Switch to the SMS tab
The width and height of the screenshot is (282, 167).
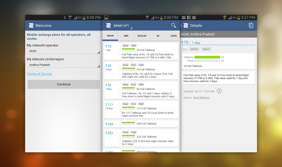click(x=126, y=36)
